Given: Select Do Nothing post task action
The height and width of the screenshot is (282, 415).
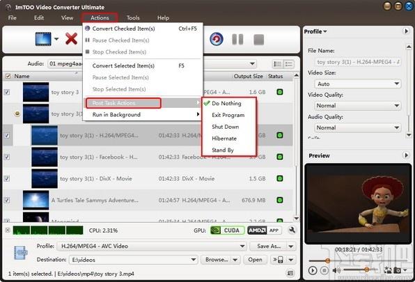Looking at the screenshot, I should click(229, 104).
